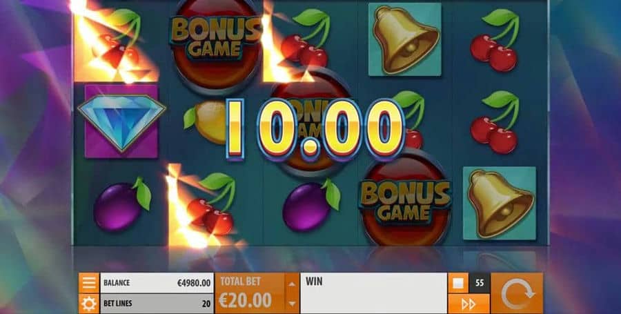This screenshot has width=621, height=314.
Task: Open the hamburger menu icon
Action: point(89,283)
